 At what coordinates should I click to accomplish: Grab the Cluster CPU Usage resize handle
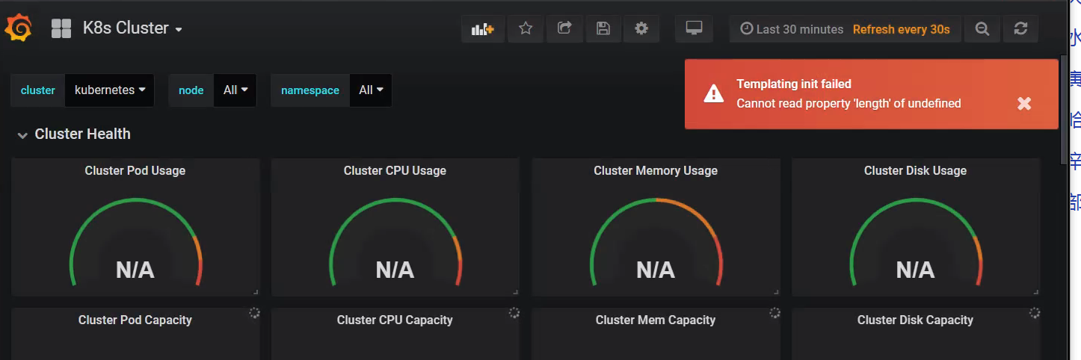(516, 292)
